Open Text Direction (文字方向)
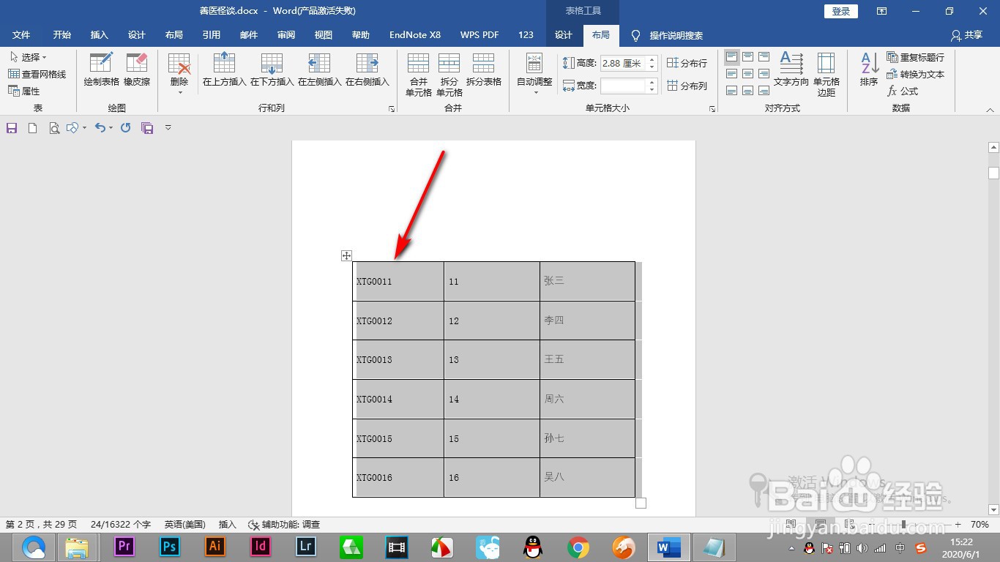1000x562 pixels. (x=791, y=70)
